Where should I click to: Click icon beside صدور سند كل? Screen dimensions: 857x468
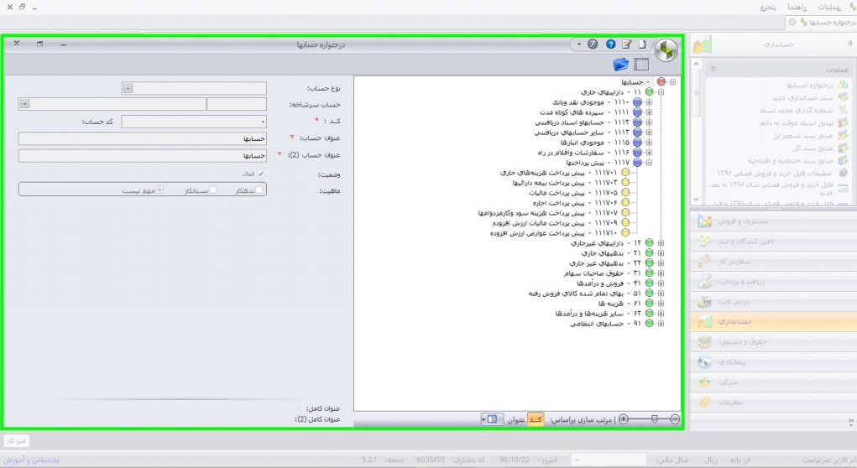pyautogui.click(x=843, y=148)
